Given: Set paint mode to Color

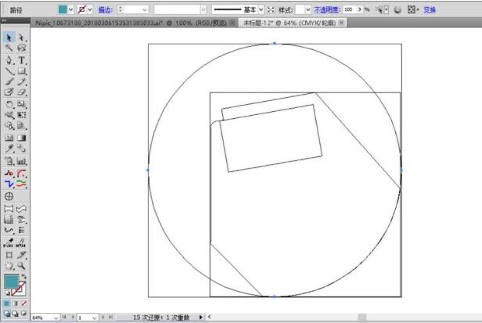Looking at the screenshot, I should click(x=7, y=303).
